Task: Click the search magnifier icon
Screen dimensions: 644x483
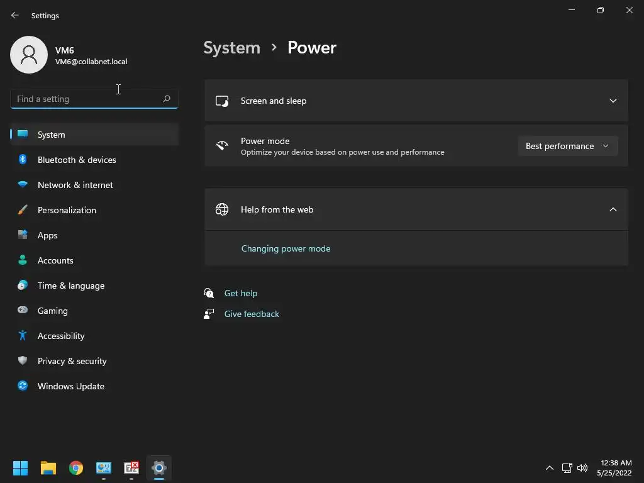Action: [166, 99]
